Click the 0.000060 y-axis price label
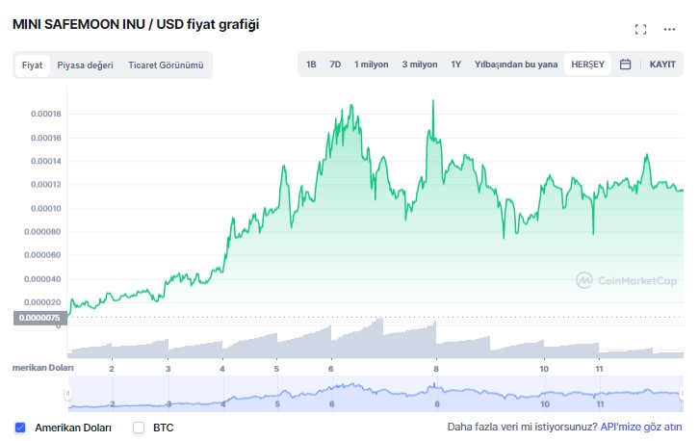This screenshot has height=441, width=699. click(42, 254)
